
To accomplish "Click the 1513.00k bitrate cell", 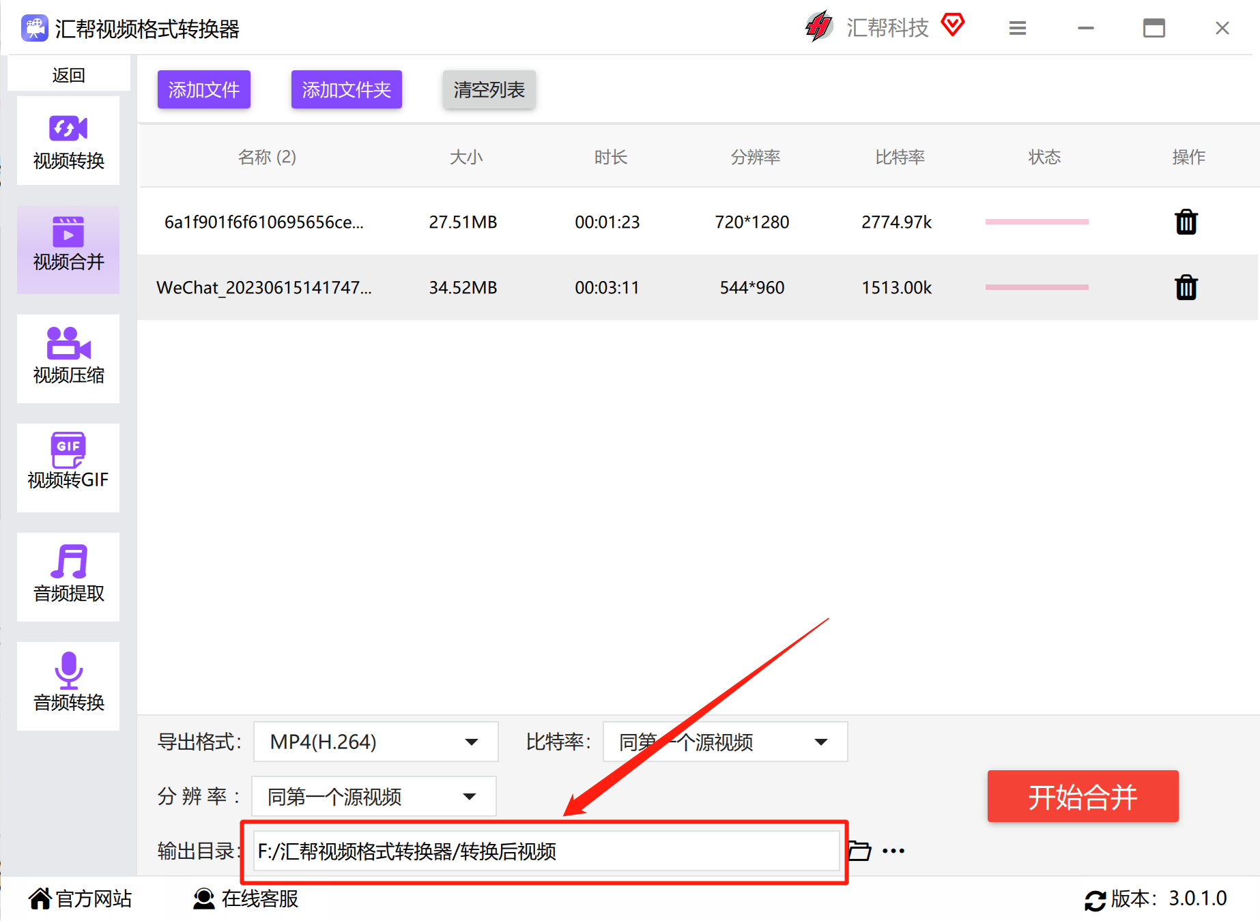I will coord(897,287).
